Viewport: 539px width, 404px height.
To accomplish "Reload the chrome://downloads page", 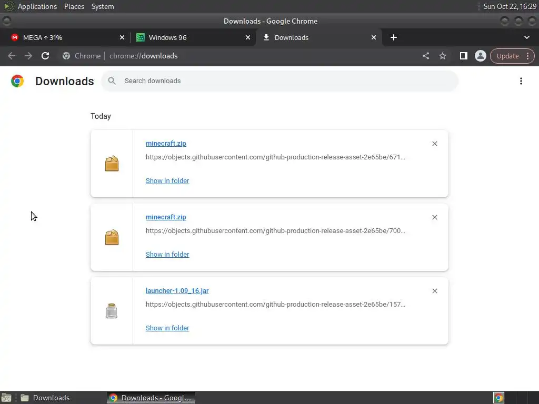I will pos(45,56).
